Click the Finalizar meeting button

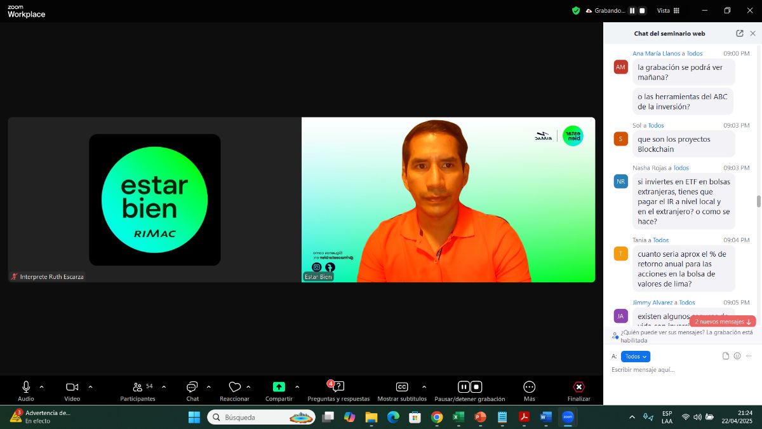tap(578, 387)
